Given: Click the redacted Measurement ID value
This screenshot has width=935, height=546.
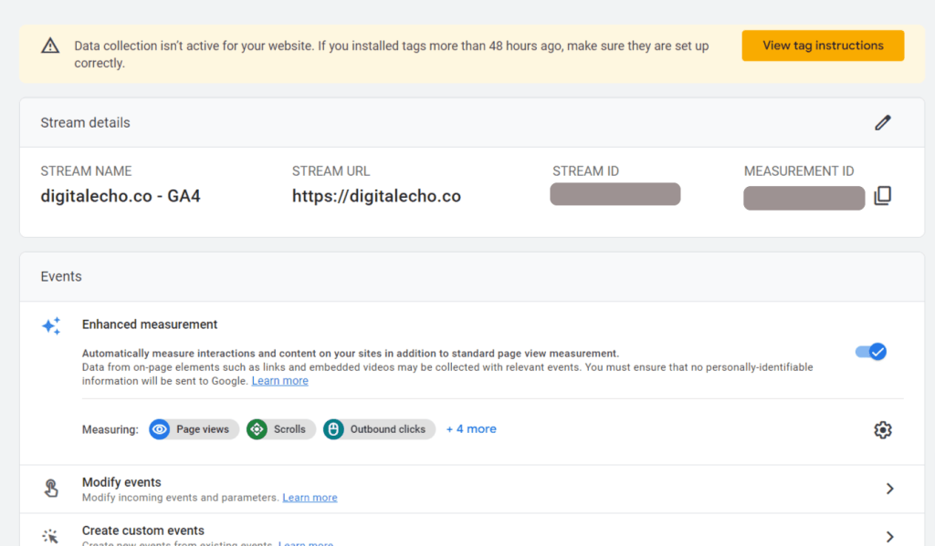Looking at the screenshot, I should [x=804, y=199].
